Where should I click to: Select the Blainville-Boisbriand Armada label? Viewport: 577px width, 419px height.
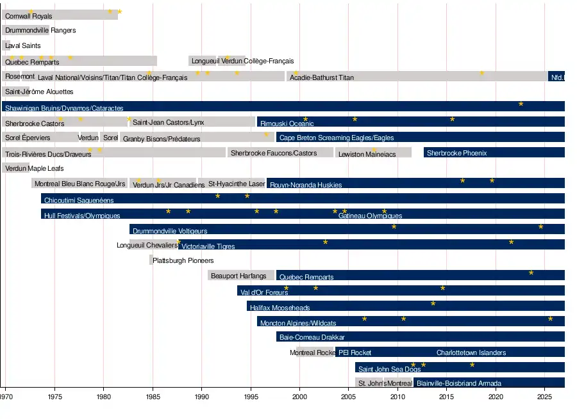click(458, 384)
